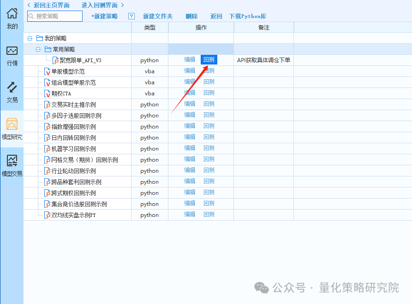Click the API获取具体调仓下单 remark cell

[x=263, y=60]
